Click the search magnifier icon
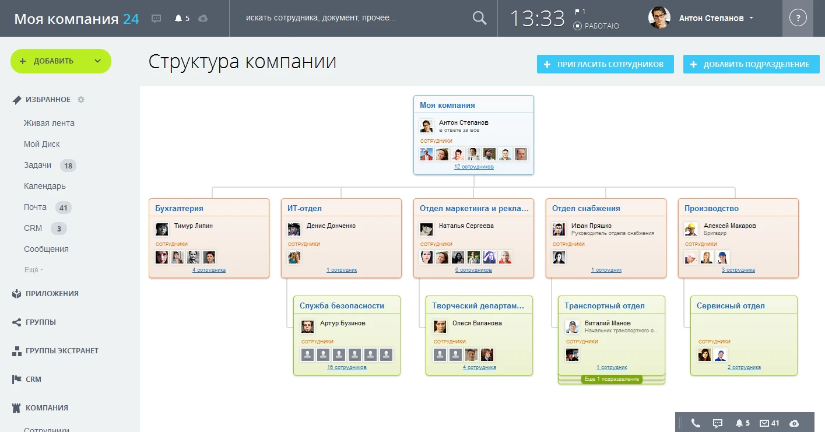This screenshot has width=825, height=432. [x=479, y=18]
